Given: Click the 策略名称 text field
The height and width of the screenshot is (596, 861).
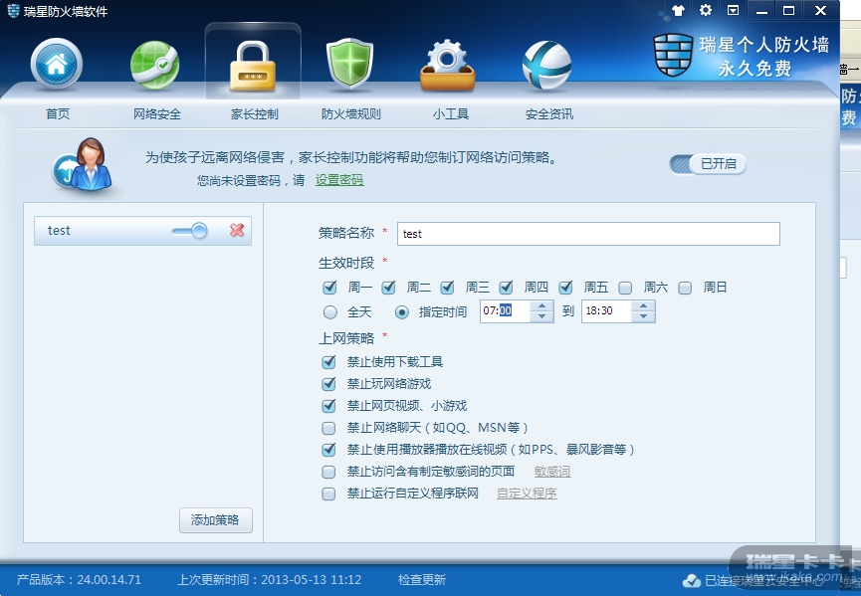Looking at the screenshot, I should (588, 234).
